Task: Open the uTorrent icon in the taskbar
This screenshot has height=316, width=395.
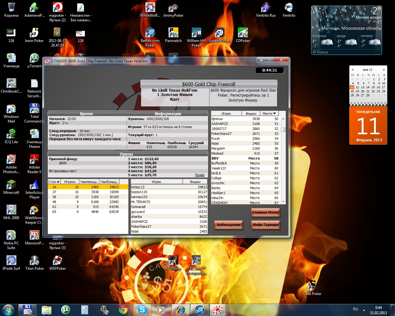Action: tap(65, 309)
